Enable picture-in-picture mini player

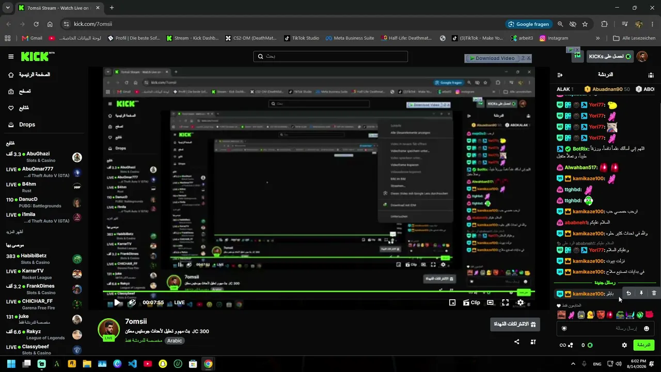point(452,303)
